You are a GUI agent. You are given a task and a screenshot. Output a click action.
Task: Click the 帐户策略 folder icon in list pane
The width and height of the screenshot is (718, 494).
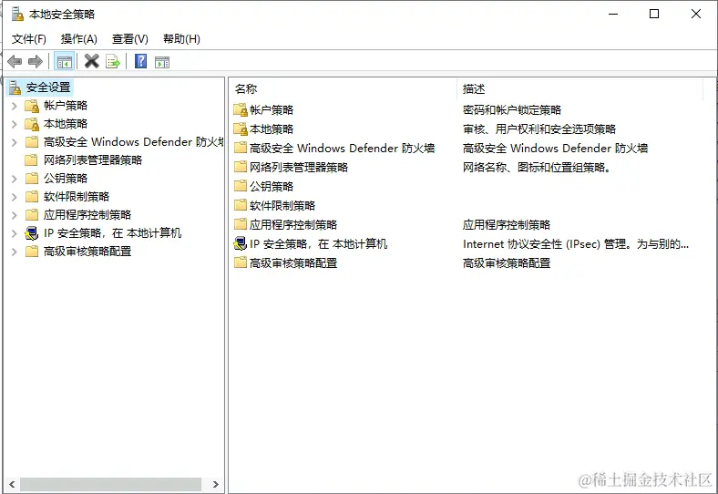(241, 110)
